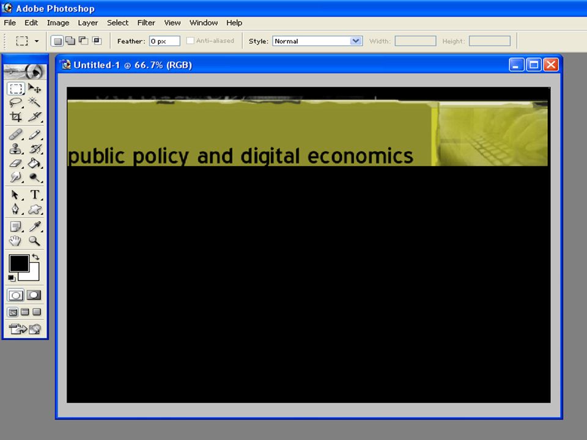Click the Adobe Photoshop application icon
Image resolution: width=587 pixels, height=440 pixels.
coord(7,7)
